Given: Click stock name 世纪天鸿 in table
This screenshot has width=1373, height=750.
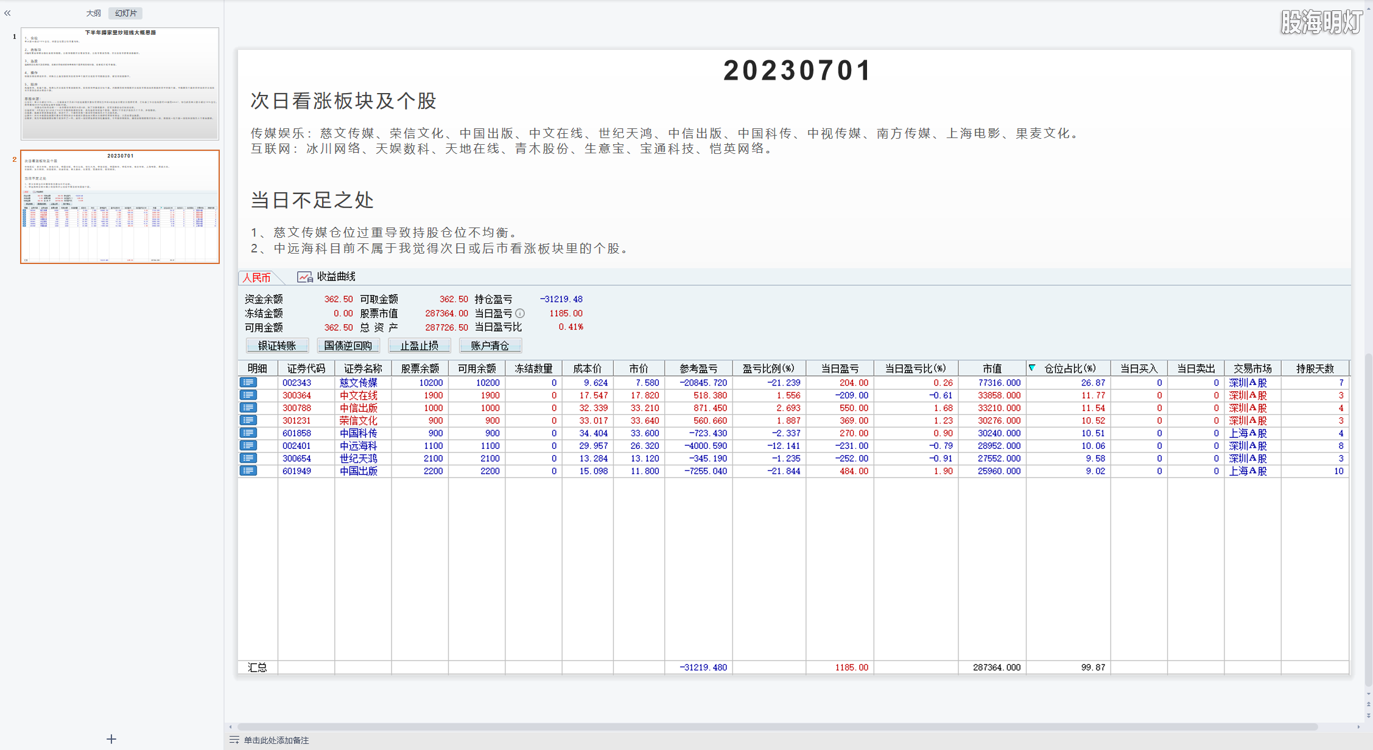Looking at the screenshot, I should tap(359, 458).
